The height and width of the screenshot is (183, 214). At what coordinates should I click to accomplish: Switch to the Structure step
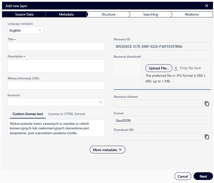point(108,15)
